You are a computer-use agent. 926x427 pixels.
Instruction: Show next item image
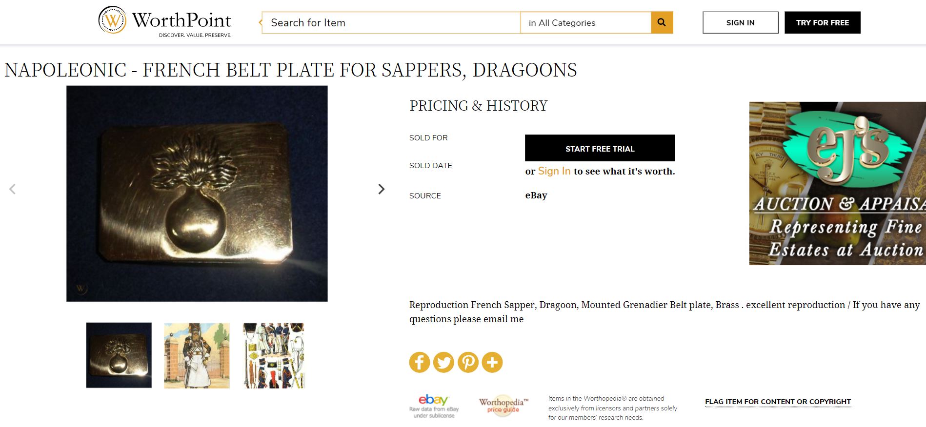click(x=381, y=189)
